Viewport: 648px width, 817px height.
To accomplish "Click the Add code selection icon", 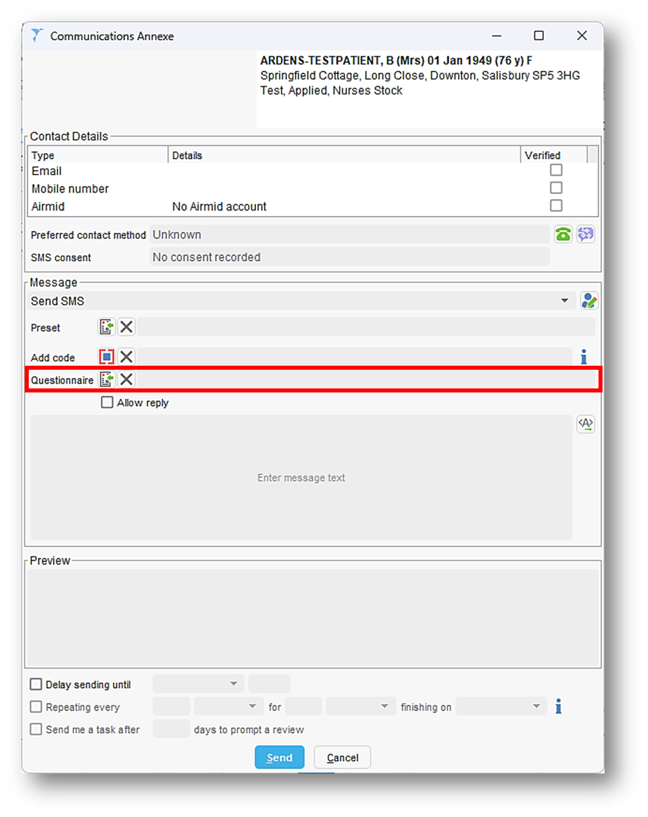I will point(107,357).
